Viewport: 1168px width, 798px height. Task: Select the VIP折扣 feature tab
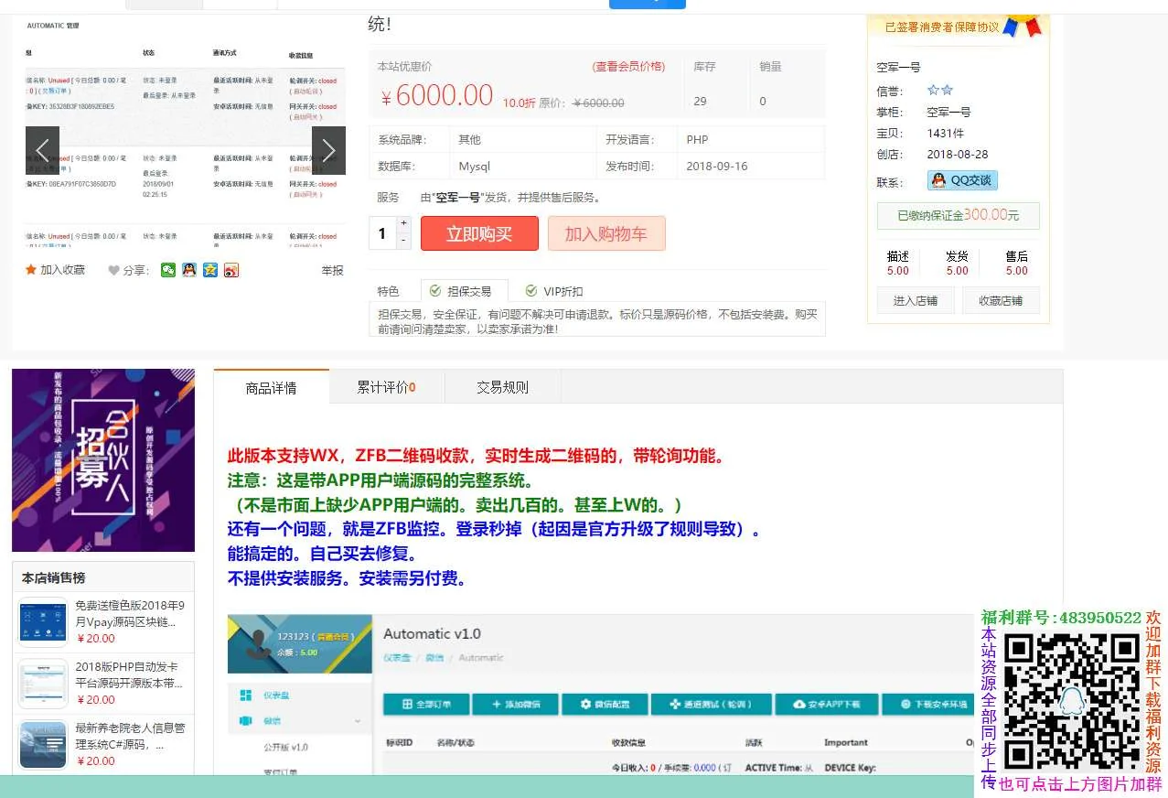point(554,291)
